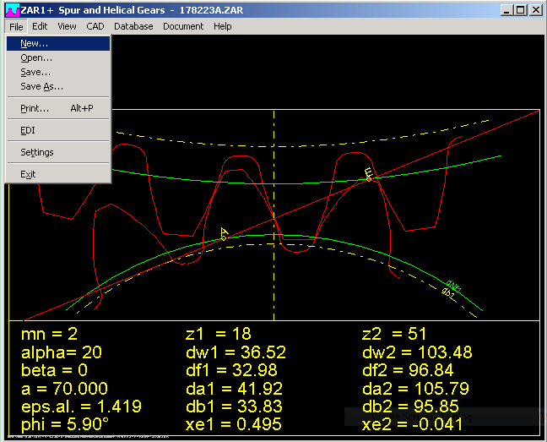Click the 'beta = 0' value
547x442 pixels.
point(54,370)
